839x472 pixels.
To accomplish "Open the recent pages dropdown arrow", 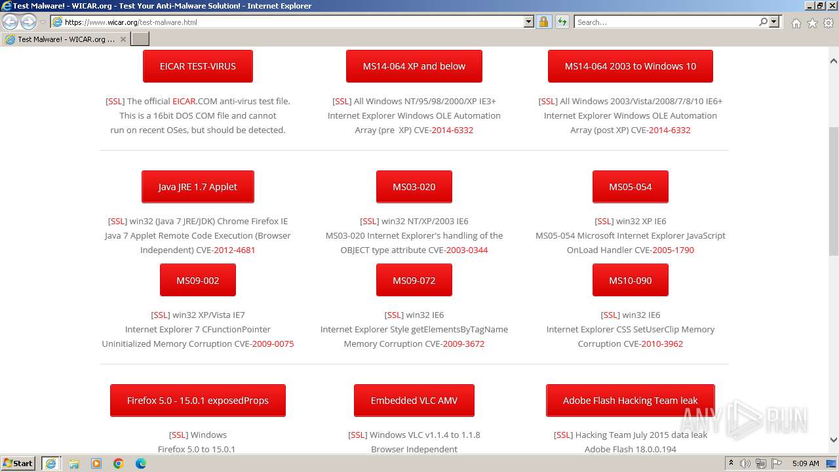I will pyautogui.click(x=43, y=22).
